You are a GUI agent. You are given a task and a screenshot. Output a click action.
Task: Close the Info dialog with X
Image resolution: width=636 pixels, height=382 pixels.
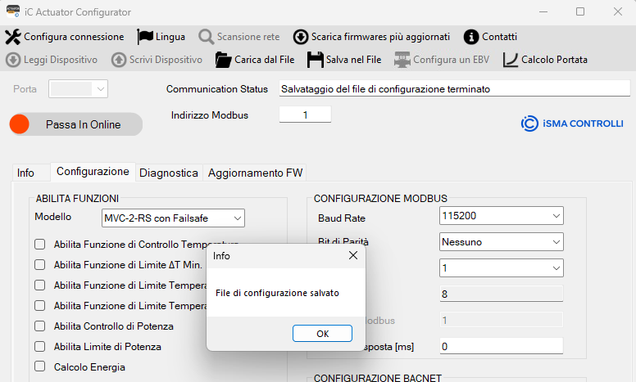[353, 255]
